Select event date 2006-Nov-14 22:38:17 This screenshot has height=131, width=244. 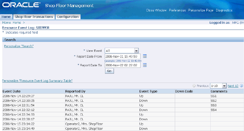pyautogui.click(x=19, y=119)
